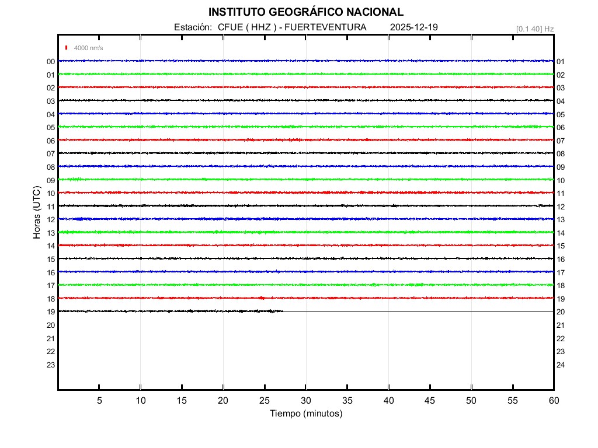Screen dimensions: 598x448
Task: Click the 30 minute tick label
Action: pyautogui.click(x=305, y=401)
